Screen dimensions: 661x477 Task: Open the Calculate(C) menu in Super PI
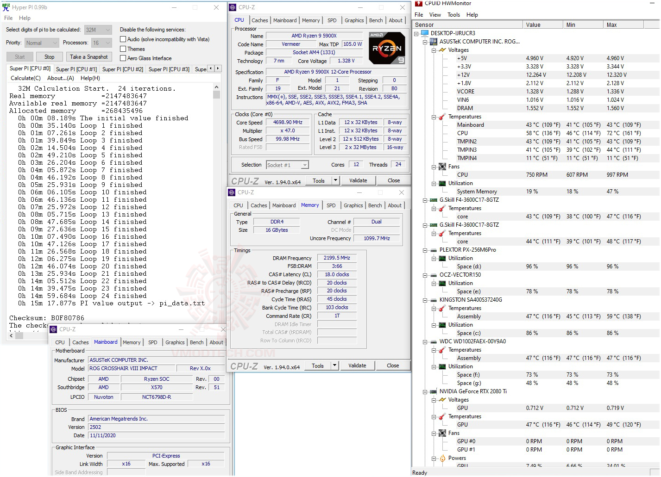tap(25, 78)
